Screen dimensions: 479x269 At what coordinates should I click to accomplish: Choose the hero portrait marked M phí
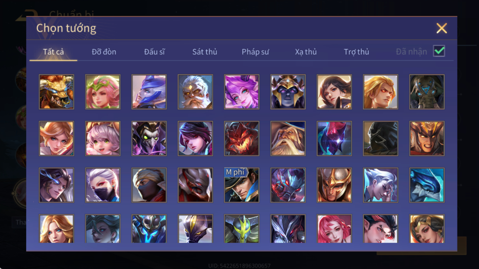coord(242,185)
